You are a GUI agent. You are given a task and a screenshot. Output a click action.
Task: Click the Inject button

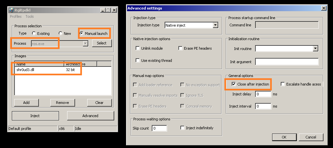click(35, 116)
